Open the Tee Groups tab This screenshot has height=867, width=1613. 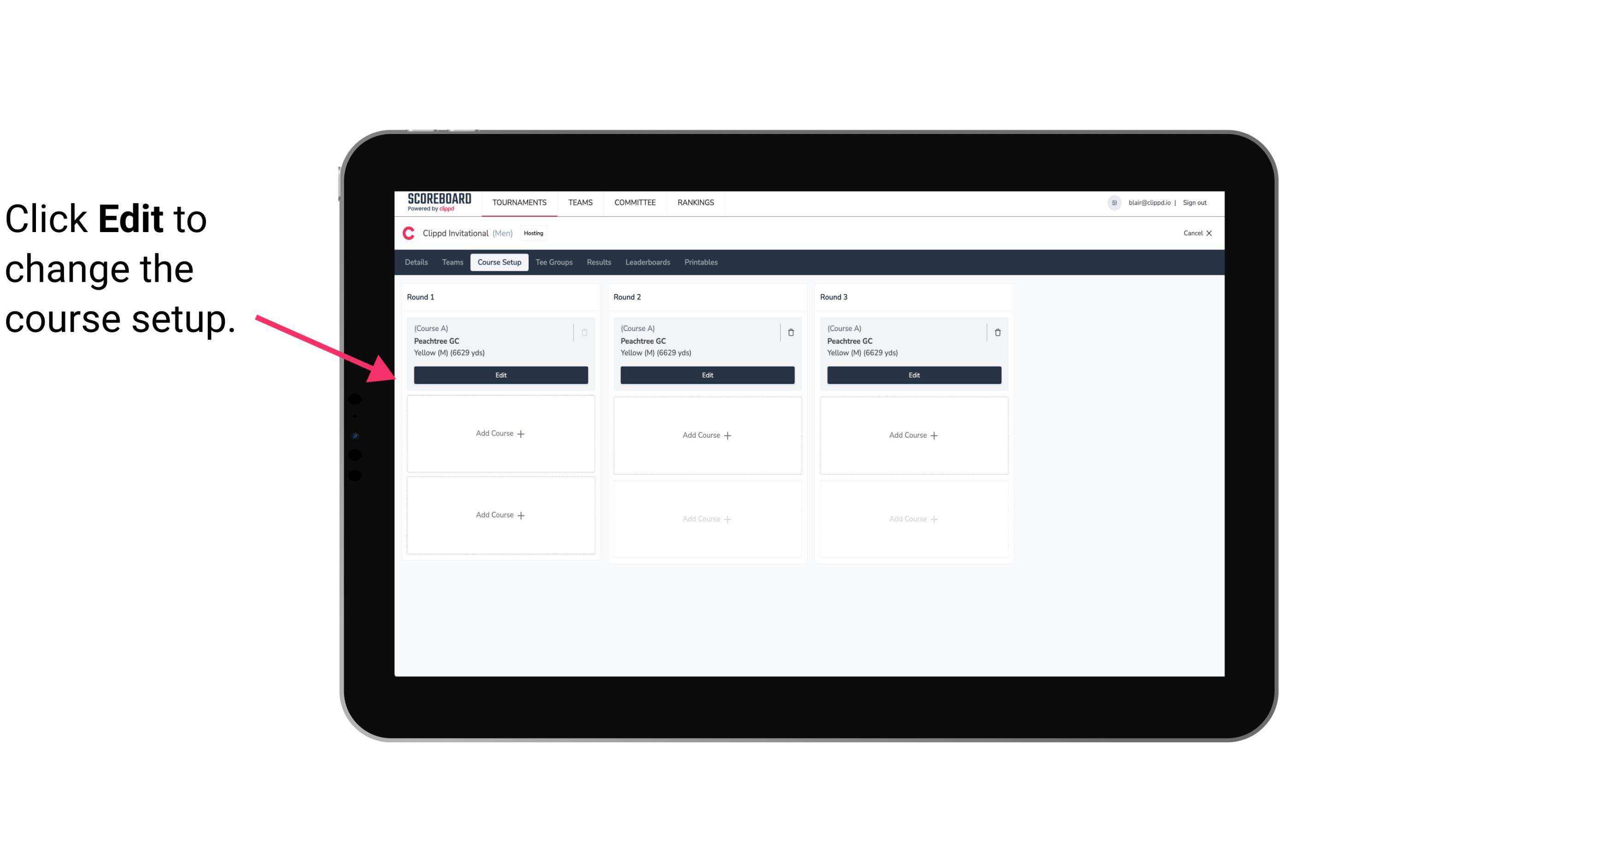click(554, 262)
